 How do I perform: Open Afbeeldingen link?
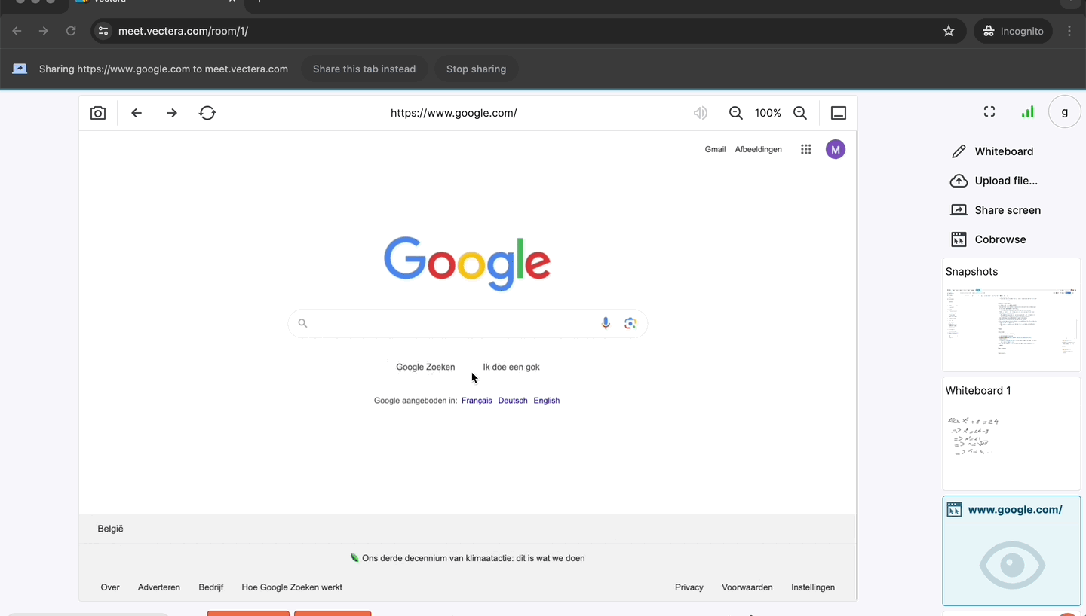coord(758,149)
